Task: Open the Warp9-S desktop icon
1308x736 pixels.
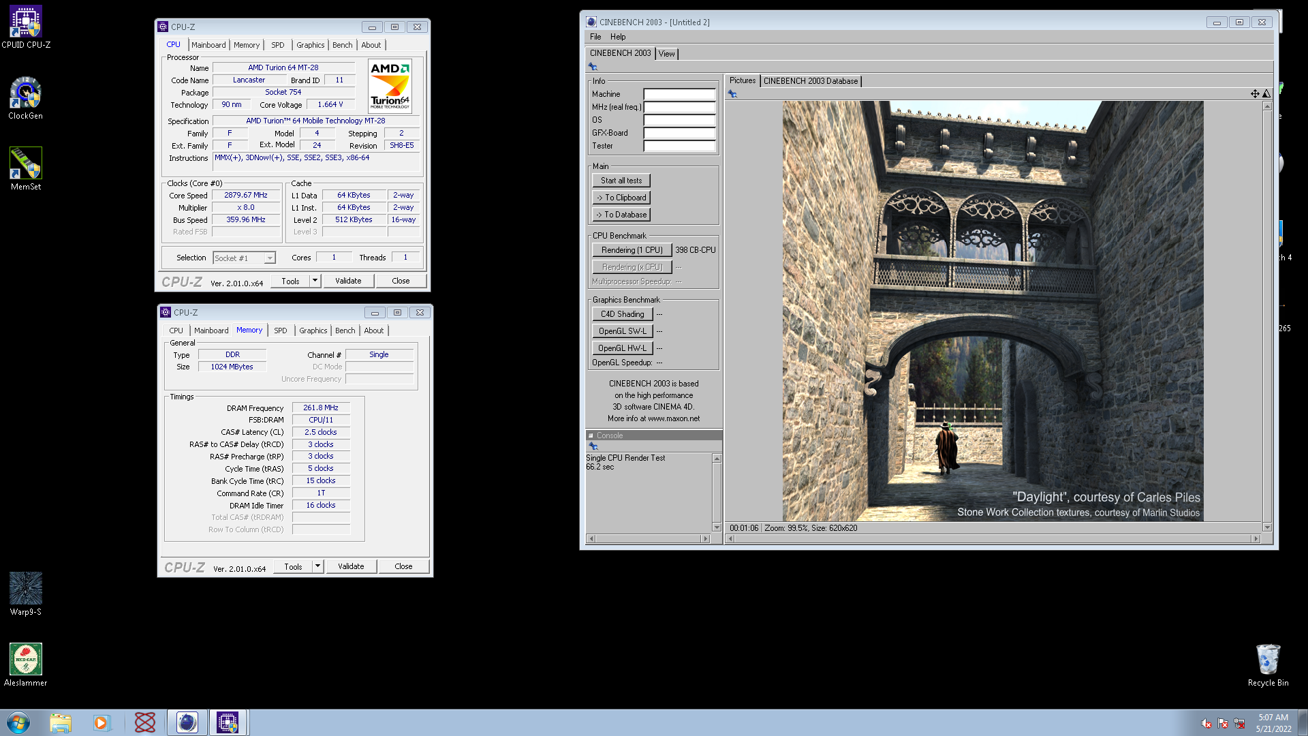Action: 26,594
